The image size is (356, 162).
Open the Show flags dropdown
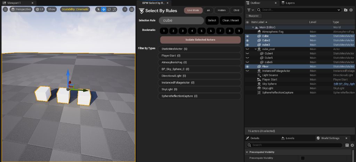[x=51, y=9]
